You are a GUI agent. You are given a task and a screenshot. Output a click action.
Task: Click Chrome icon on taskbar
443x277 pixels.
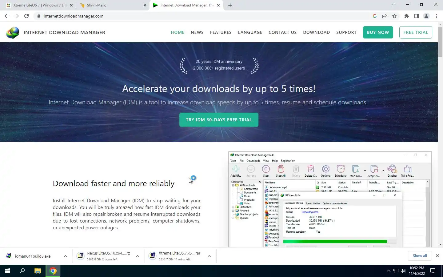[x=53, y=271]
